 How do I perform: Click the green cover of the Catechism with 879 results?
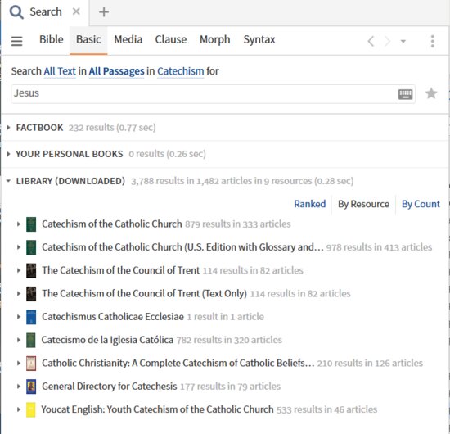(x=31, y=224)
